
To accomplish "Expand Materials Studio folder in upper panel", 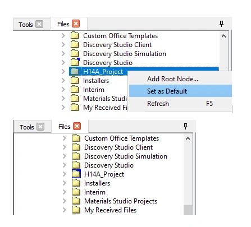I will [63, 98].
